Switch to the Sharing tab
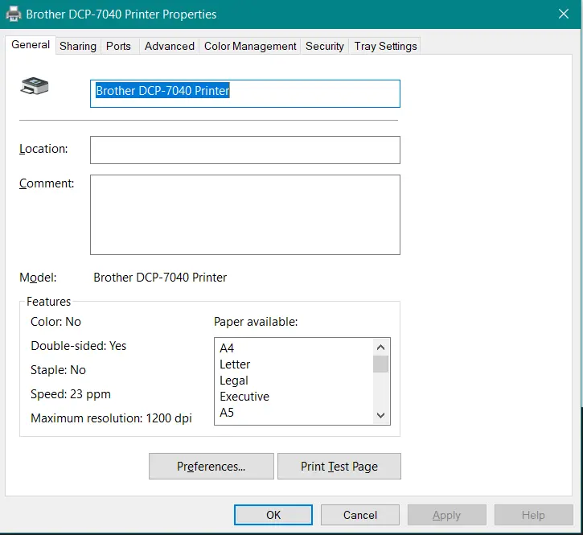 tap(78, 46)
